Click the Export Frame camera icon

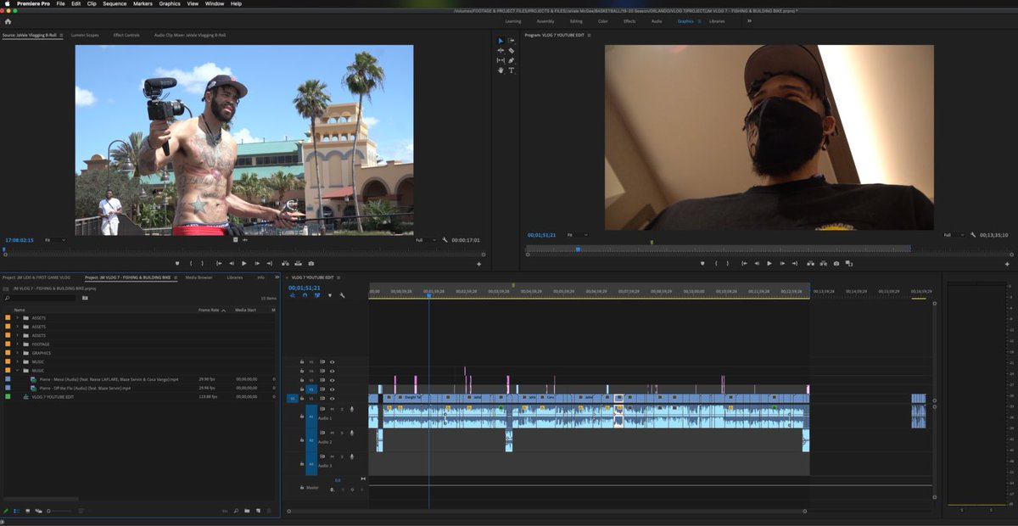click(836, 263)
